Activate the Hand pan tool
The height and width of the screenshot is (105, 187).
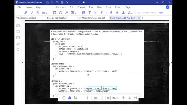[70, 98]
